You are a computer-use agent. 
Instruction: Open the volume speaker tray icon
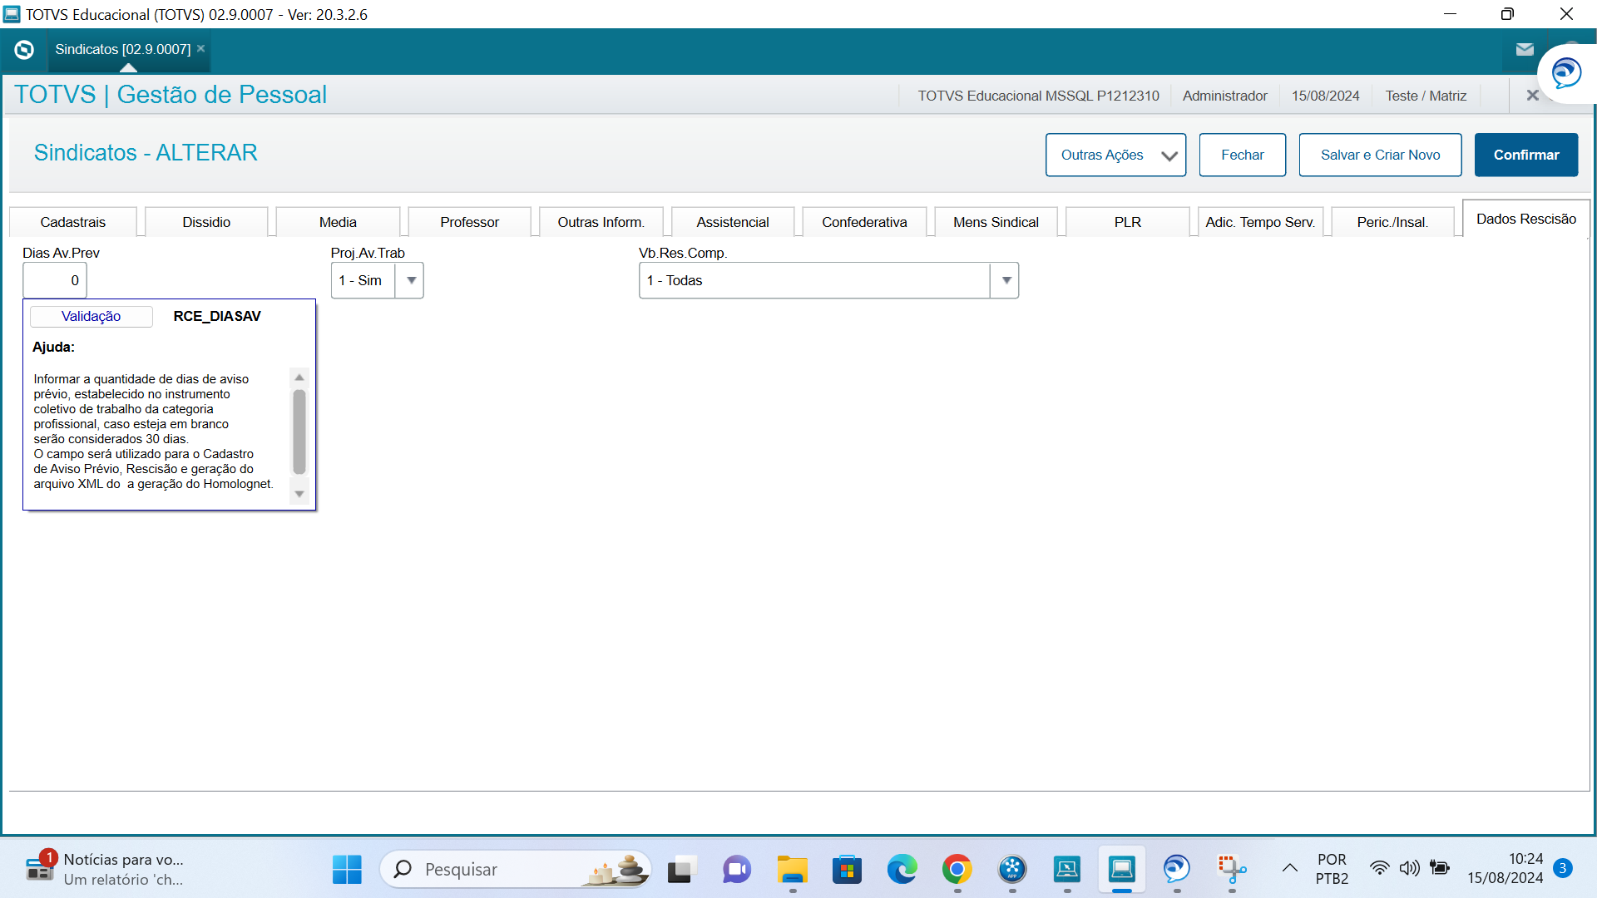click(x=1409, y=868)
